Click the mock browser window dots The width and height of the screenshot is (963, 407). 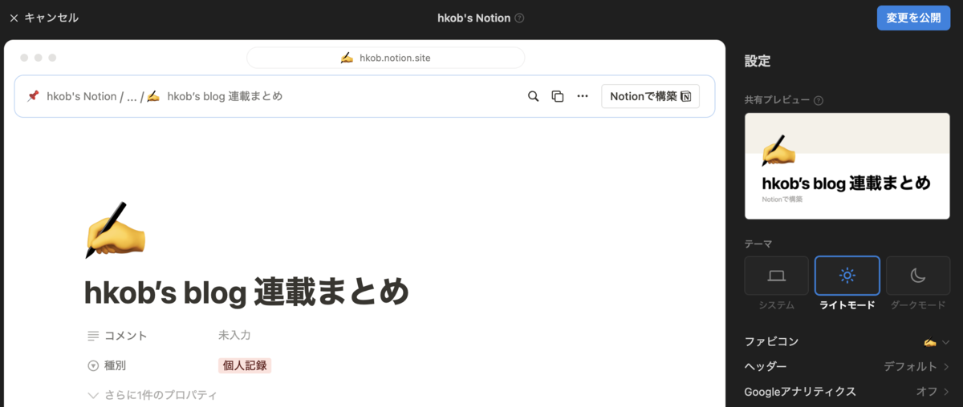(x=38, y=58)
